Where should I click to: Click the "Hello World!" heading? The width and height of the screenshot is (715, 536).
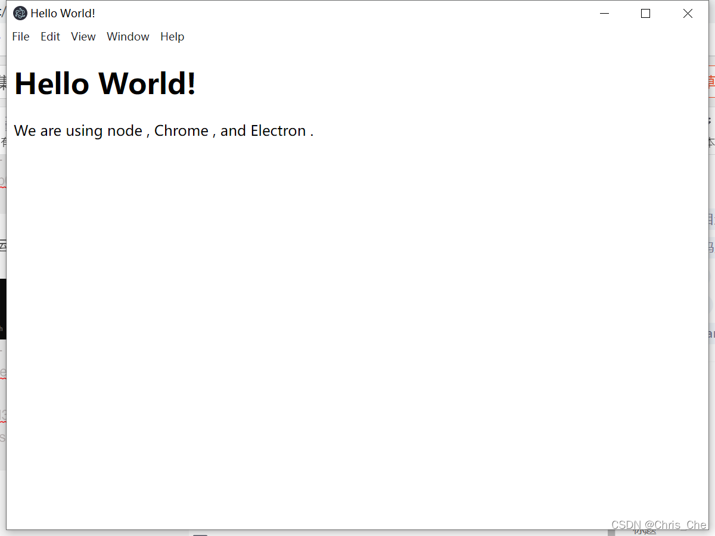105,83
